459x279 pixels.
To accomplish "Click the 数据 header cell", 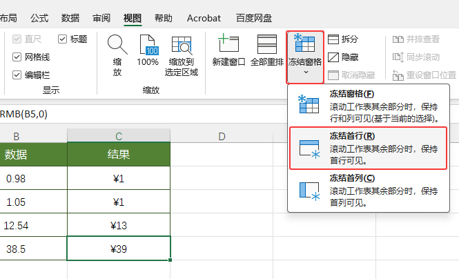I will click(33, 154).
